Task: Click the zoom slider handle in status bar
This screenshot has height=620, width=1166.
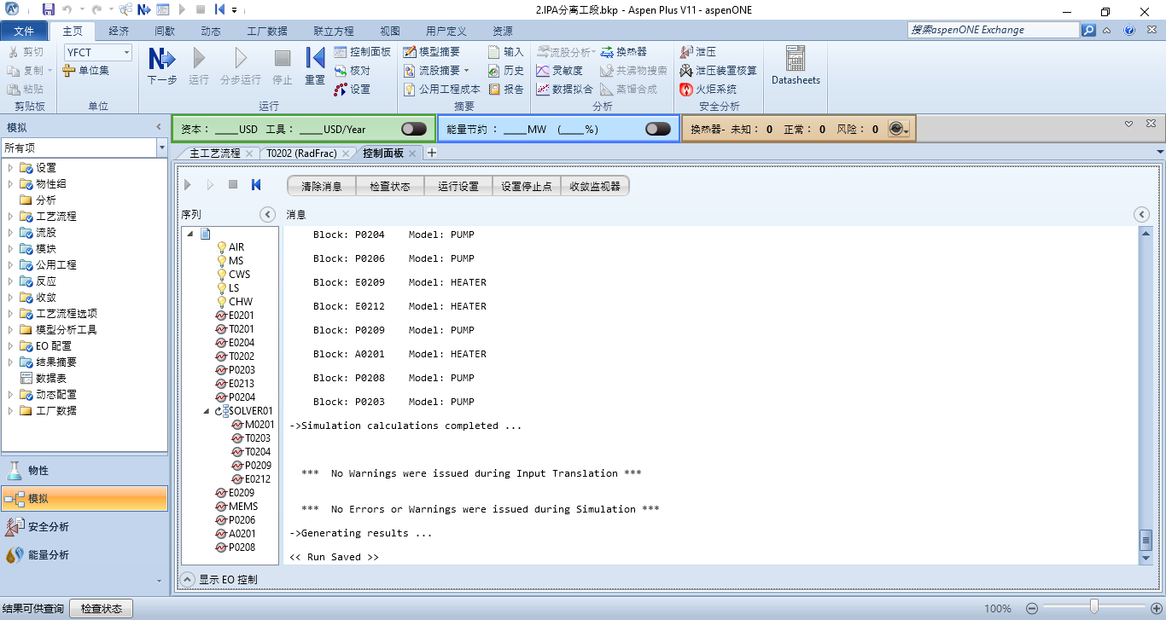Action: pyautogui.click(x=1093, y=608)
